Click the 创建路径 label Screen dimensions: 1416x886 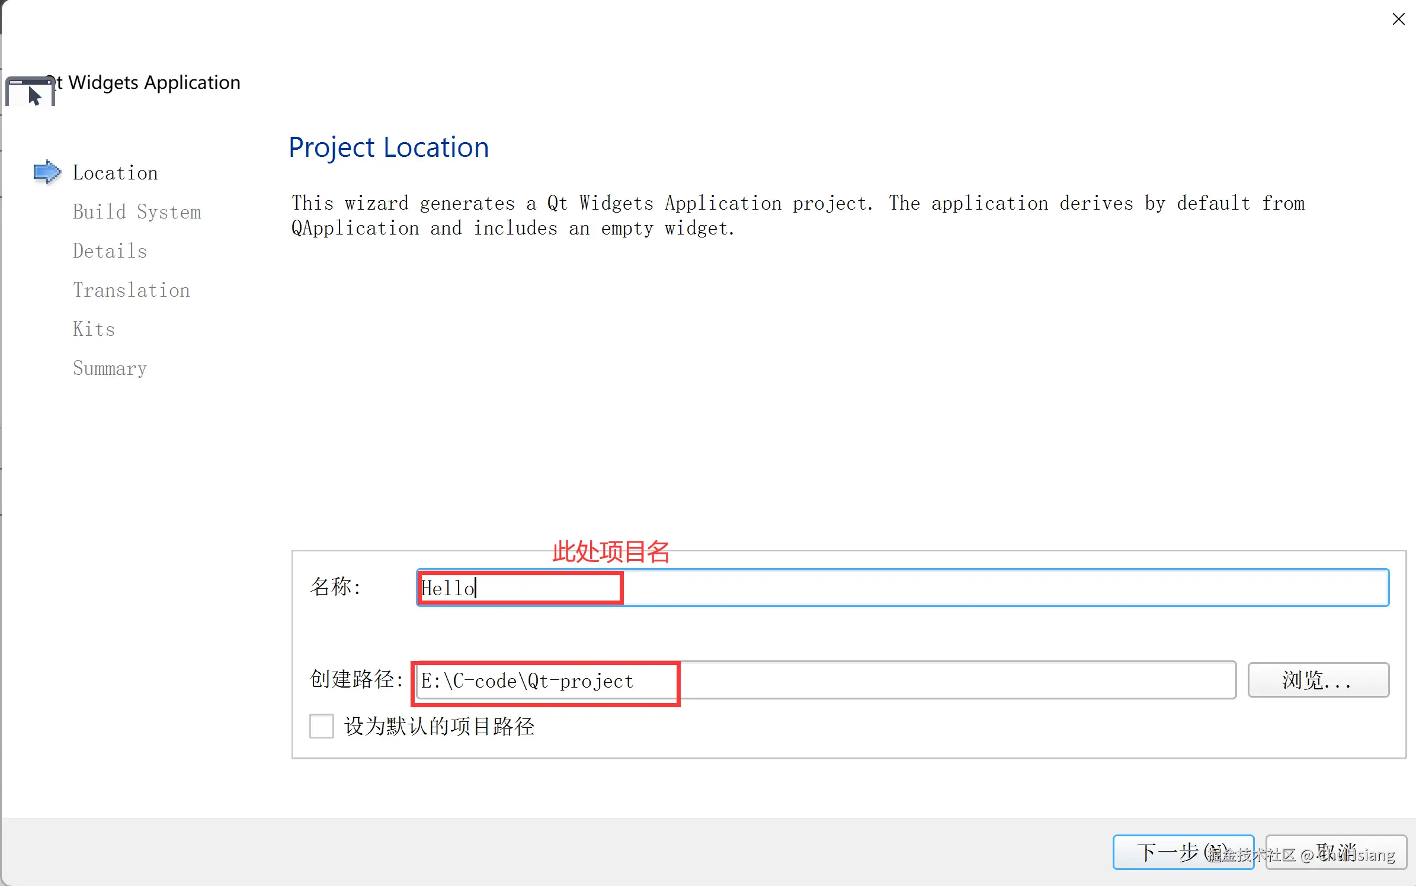(356, 679)
